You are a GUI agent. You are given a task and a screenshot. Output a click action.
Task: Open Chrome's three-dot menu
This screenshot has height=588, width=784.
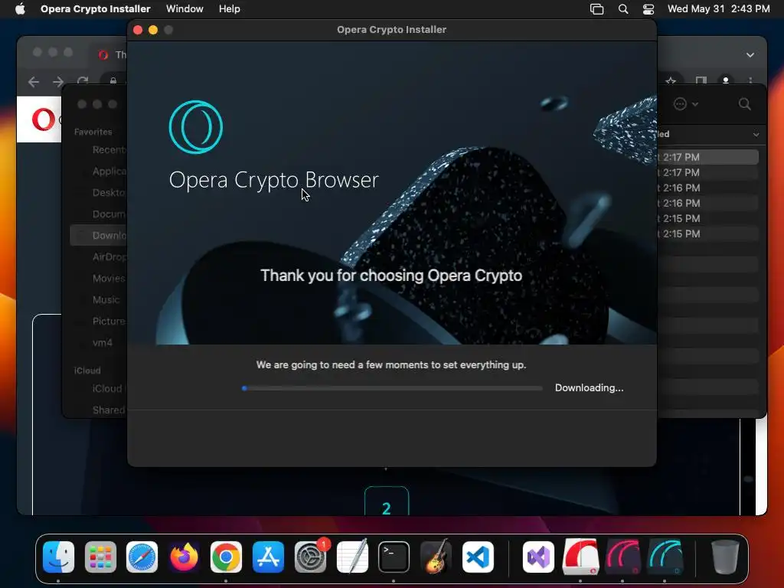pos(750,80)
